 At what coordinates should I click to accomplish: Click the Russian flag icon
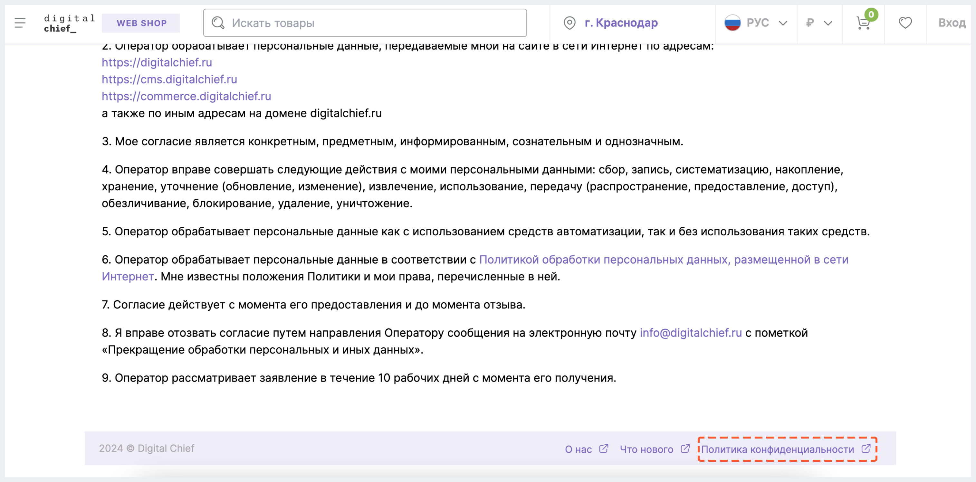(x=732, y=23)
